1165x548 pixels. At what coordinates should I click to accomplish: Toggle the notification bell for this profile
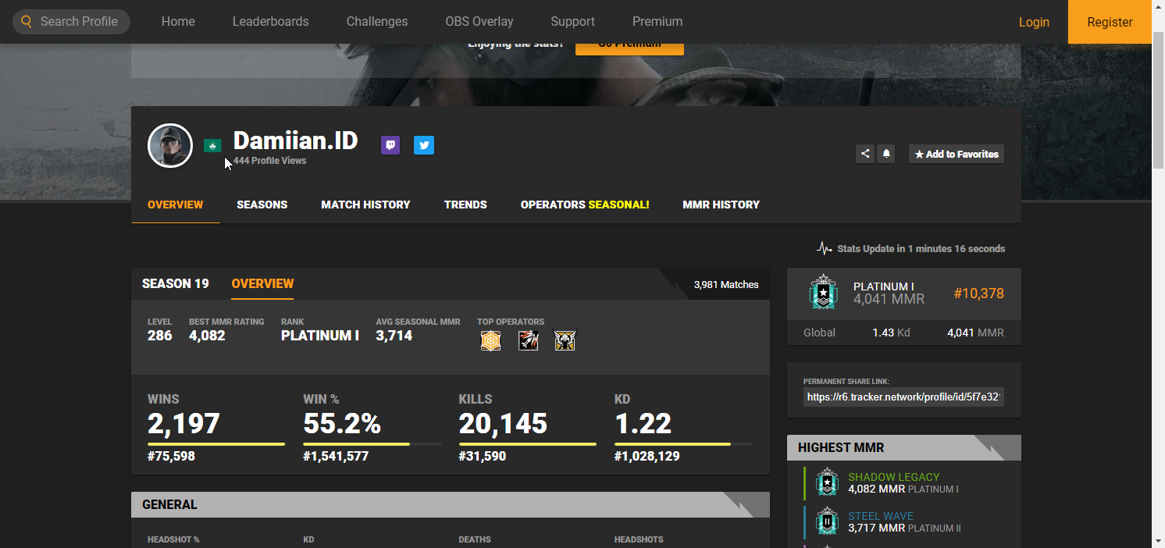pyautogui.click(x=886, y=154)
